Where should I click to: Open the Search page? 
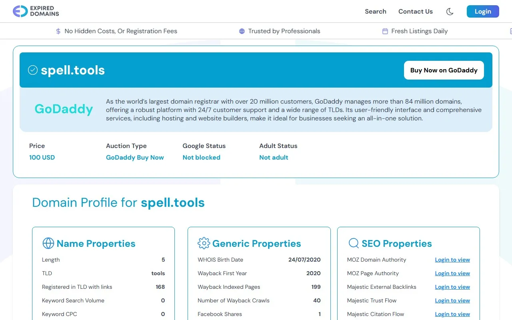click(375, 12)
